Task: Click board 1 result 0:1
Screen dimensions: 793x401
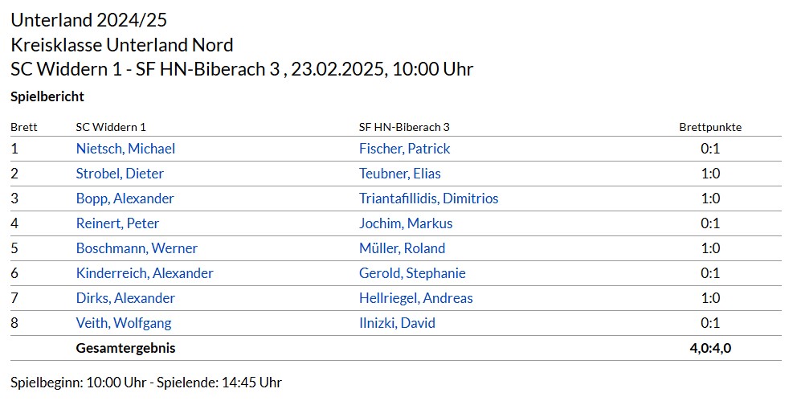Action: [x=710, y=149]
